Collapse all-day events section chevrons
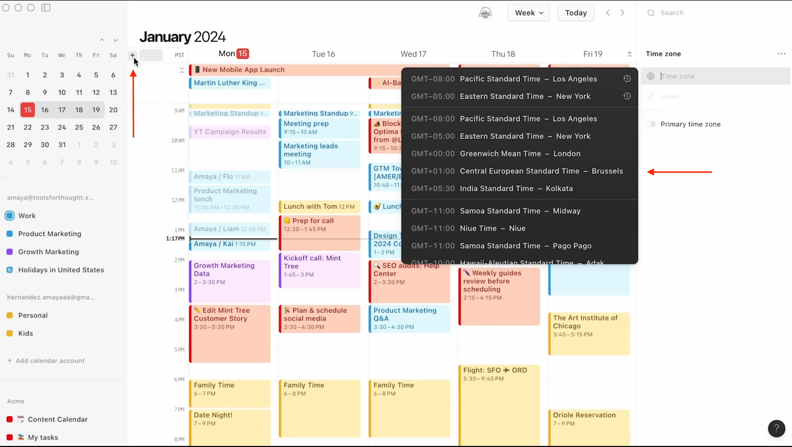 coord(181,70)
